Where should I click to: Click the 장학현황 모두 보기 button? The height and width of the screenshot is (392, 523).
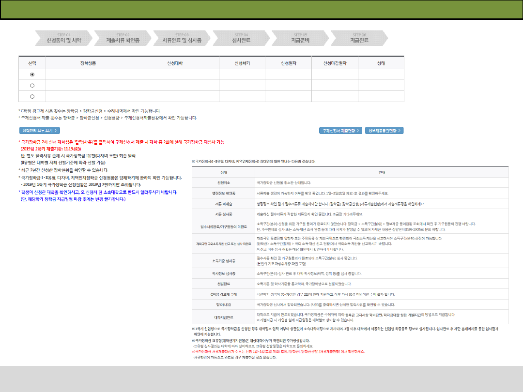click(39, 130)
